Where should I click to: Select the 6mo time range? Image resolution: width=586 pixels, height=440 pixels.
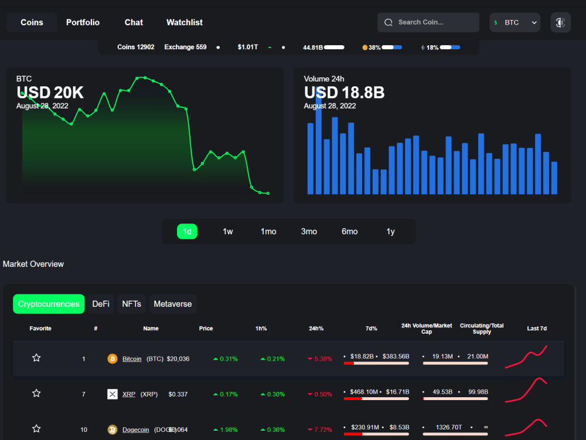point(349,232)
